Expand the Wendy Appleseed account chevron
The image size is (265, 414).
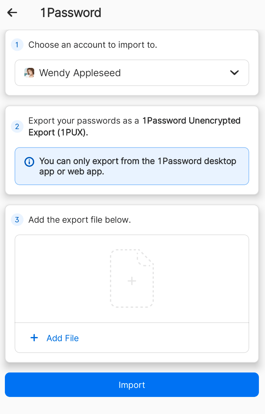tap(235, 73)
